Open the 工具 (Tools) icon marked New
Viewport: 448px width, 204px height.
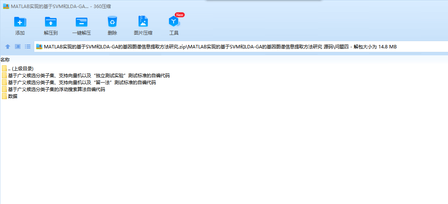coord(174,22)
